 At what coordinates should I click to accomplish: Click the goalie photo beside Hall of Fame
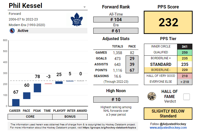click(x=152, y=96)
